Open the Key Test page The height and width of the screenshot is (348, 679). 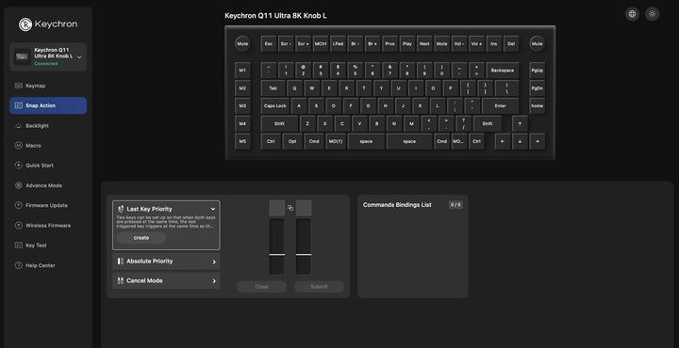48,245
